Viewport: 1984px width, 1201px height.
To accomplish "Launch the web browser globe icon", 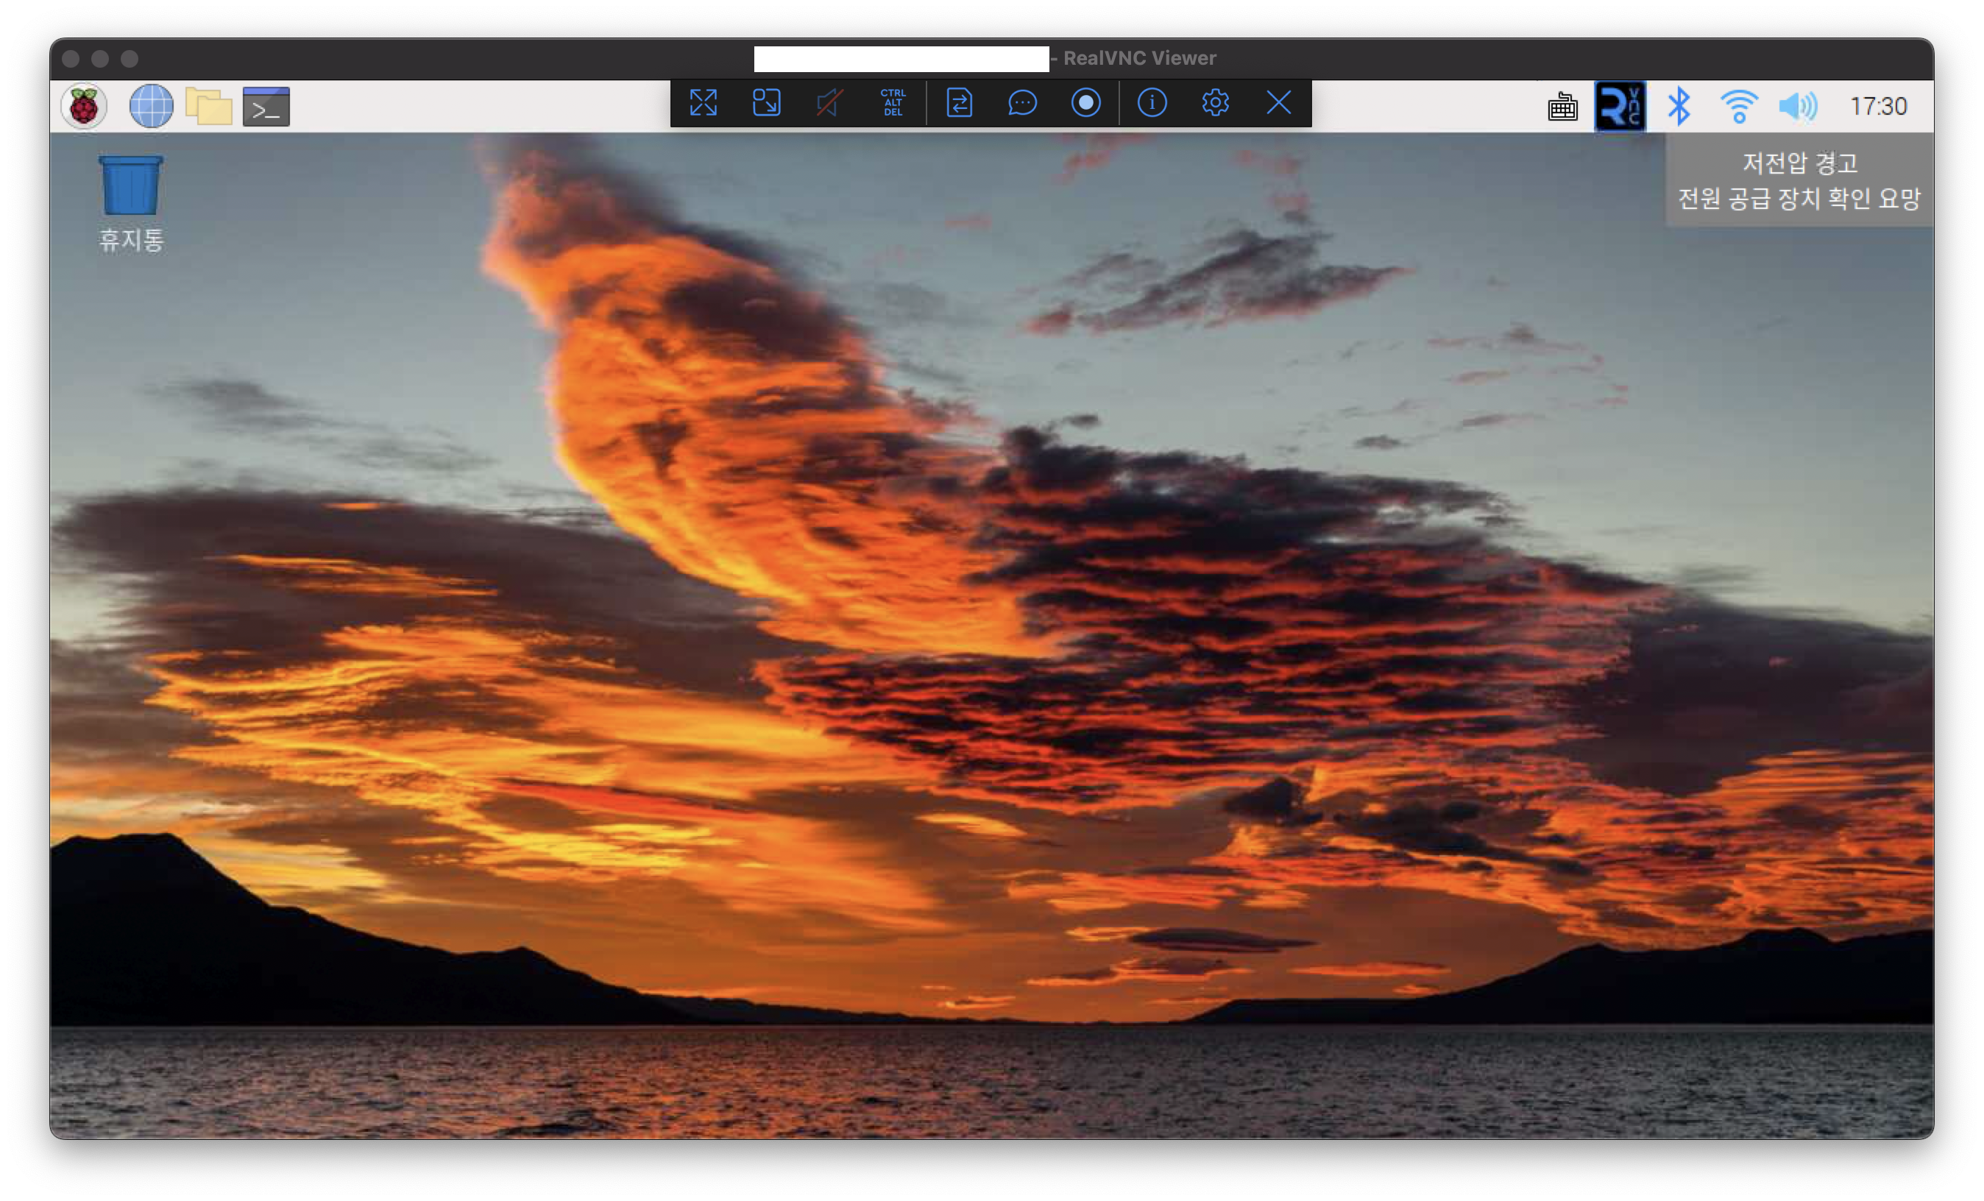I will point(152,106).
